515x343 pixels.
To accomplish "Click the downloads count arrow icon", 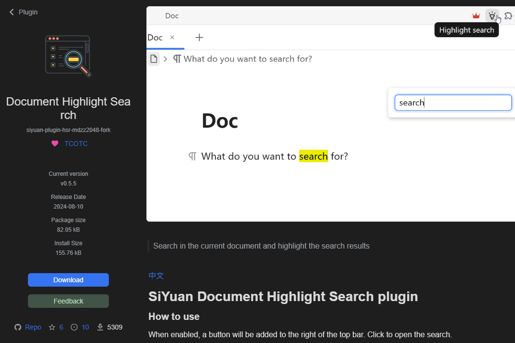I will [100, 327].
